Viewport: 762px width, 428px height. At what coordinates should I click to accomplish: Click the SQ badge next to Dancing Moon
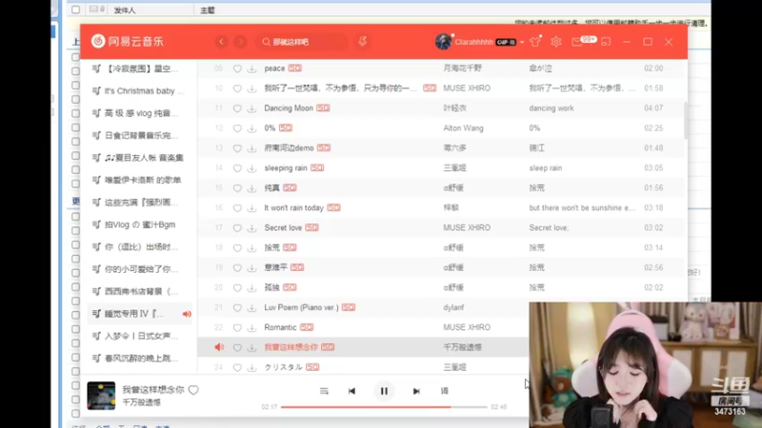coord(323,108)
